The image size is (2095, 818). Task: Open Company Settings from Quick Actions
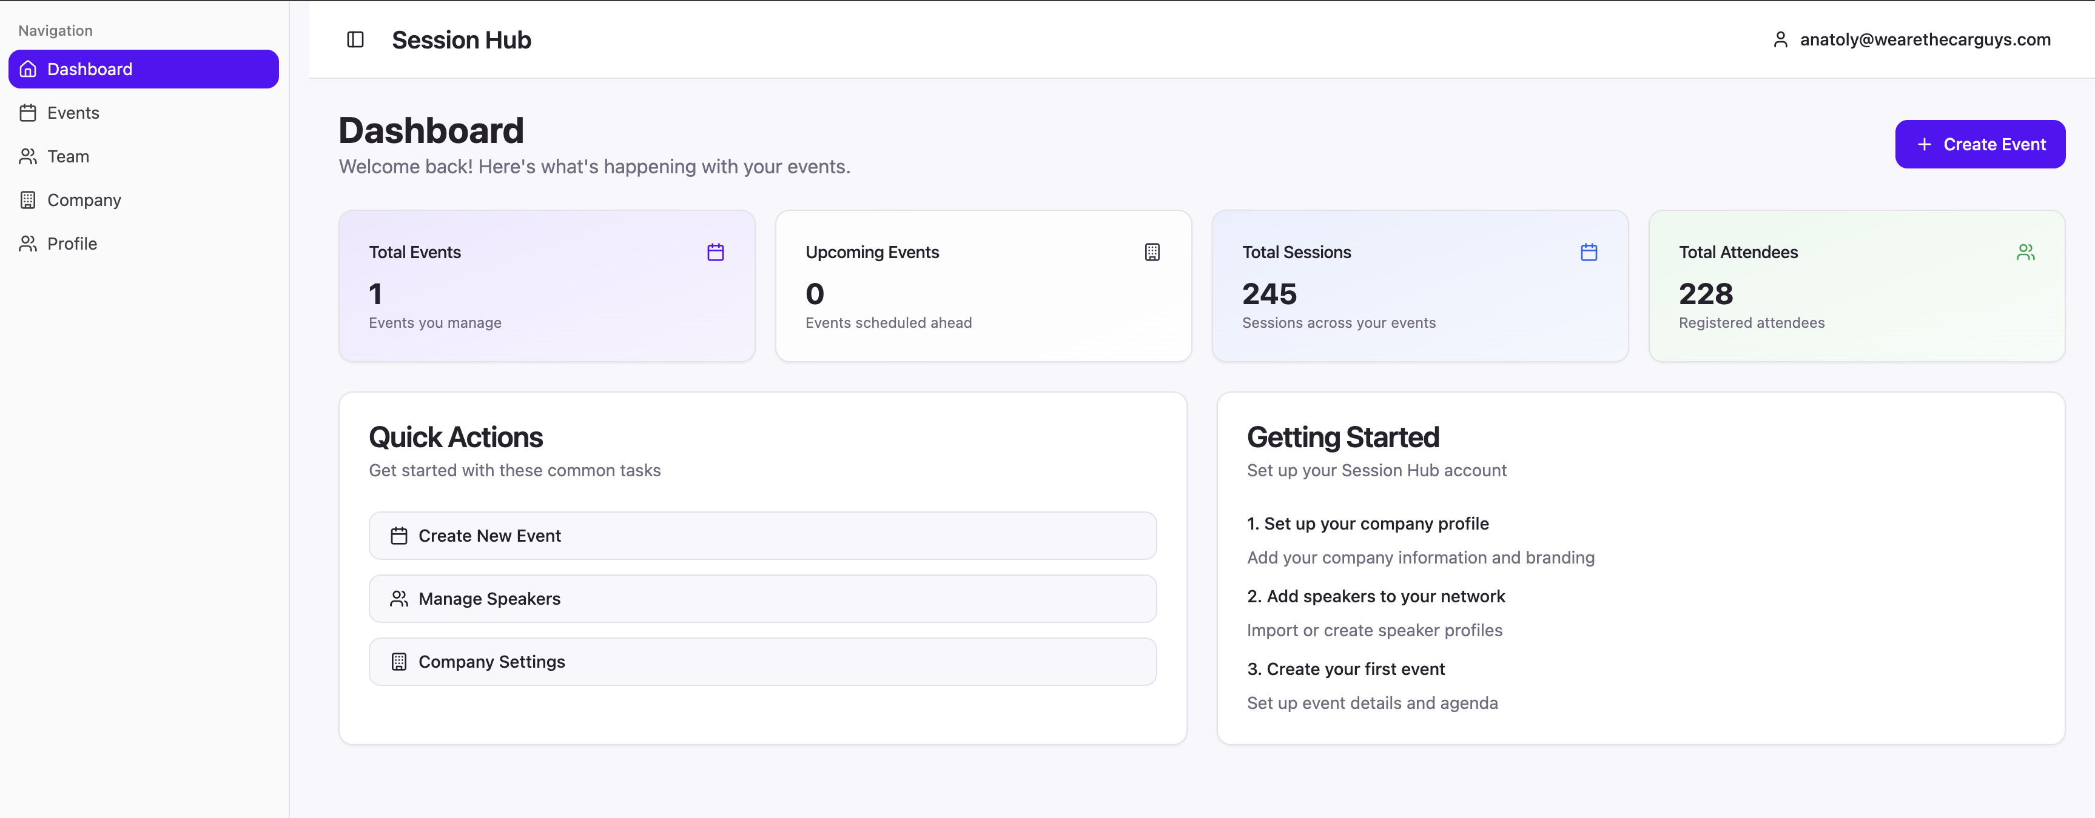(x=761, y=661)
